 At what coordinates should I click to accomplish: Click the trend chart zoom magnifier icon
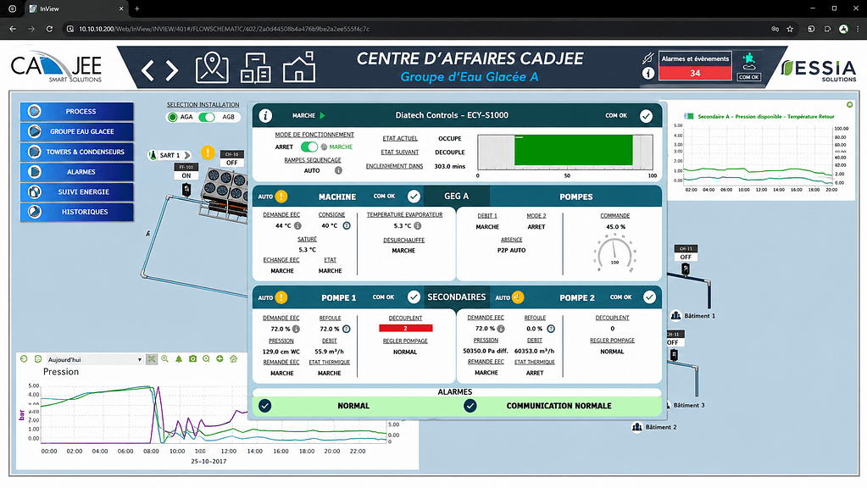[164, 359]
